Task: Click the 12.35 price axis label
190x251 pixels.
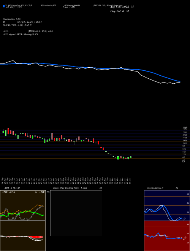Action: point(185,135)
